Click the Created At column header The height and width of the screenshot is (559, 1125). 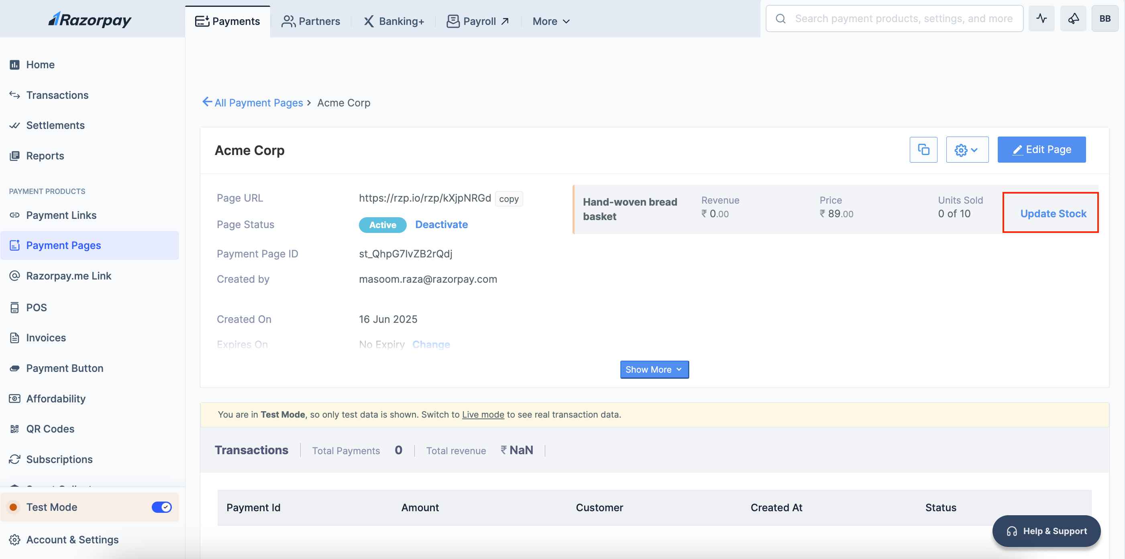[776, 508]
